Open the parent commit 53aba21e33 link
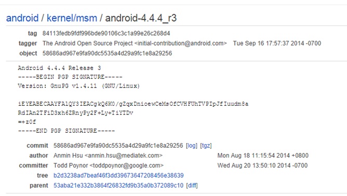The height and width of the screenshot is (196, 347). click(x=118, y=186)
